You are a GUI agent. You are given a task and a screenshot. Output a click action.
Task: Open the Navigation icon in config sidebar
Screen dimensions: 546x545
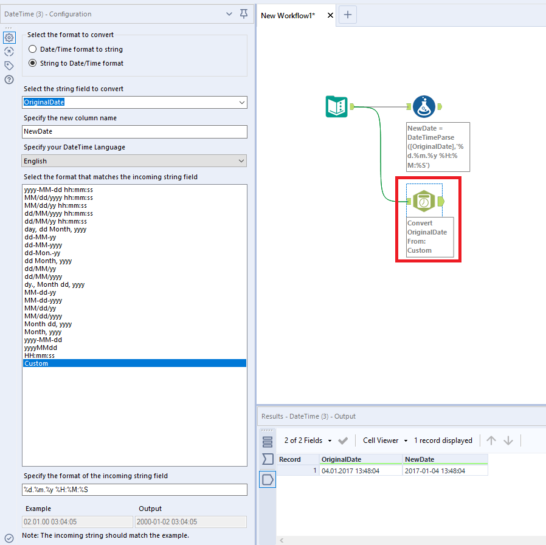[9, 52]
